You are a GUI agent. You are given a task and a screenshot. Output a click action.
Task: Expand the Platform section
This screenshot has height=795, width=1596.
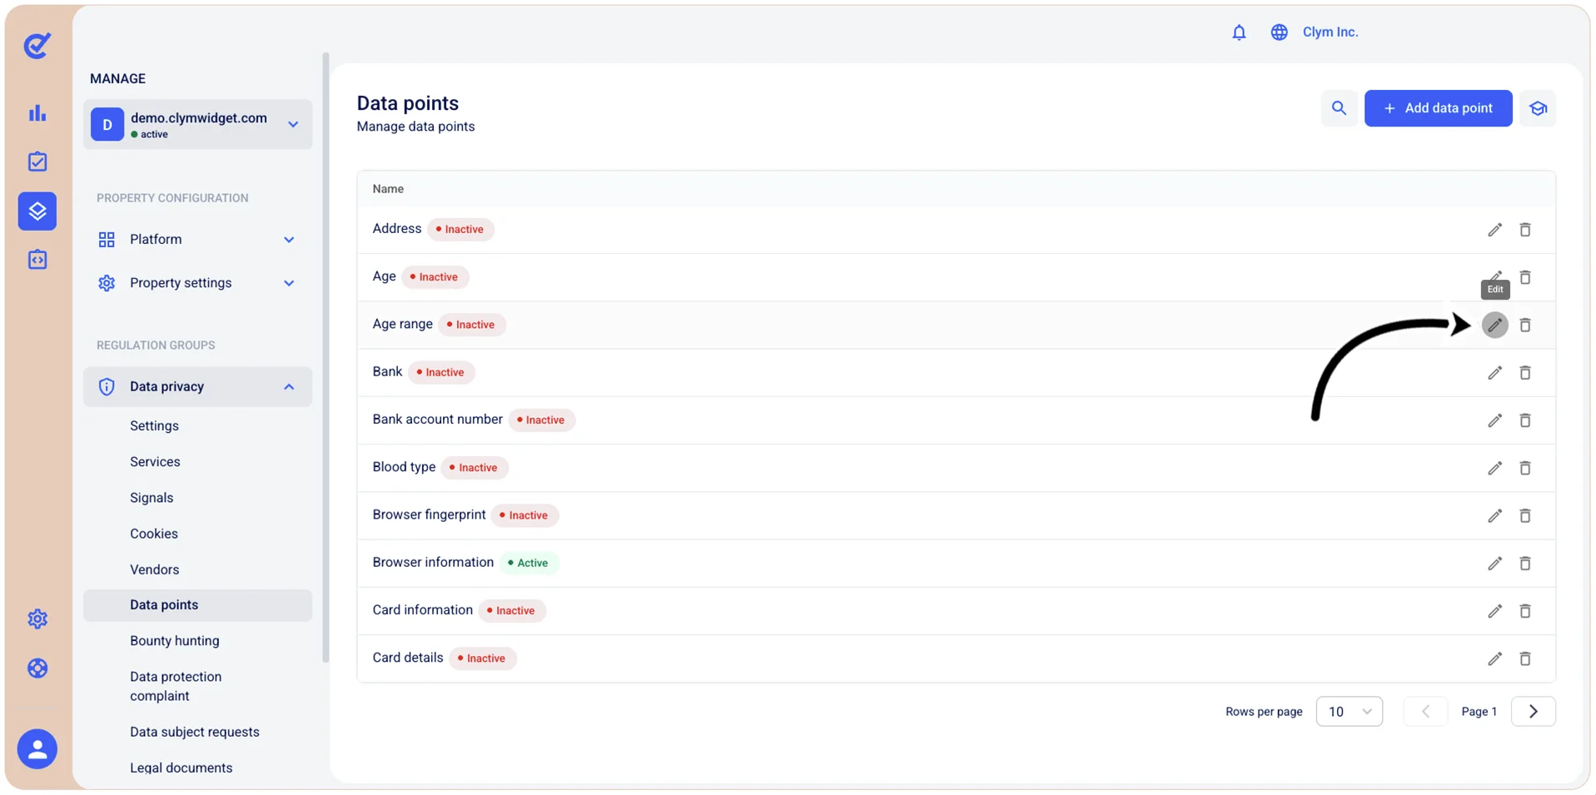tap(197, 240)
